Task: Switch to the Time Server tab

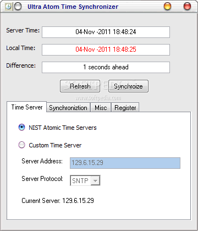Action: 27,107
